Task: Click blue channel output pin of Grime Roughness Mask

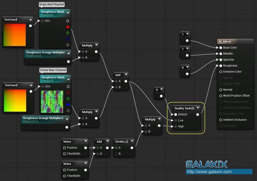Action: [x=68, y=104]
